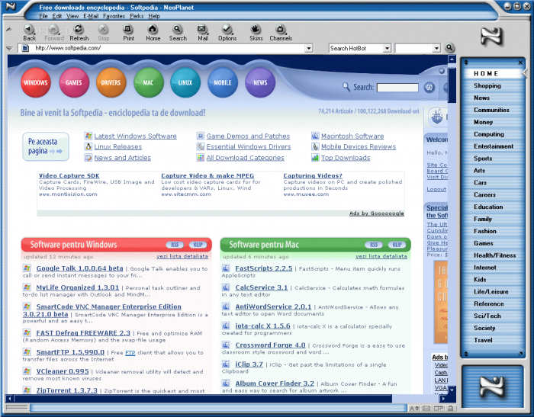
Task: Open the Favorites menu
Action: [x=114, y=15]
